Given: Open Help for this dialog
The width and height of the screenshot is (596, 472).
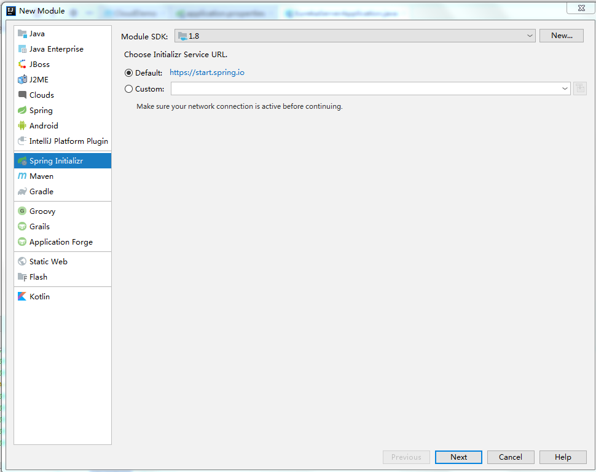Looking at the screenshot, I should [563, 457].
